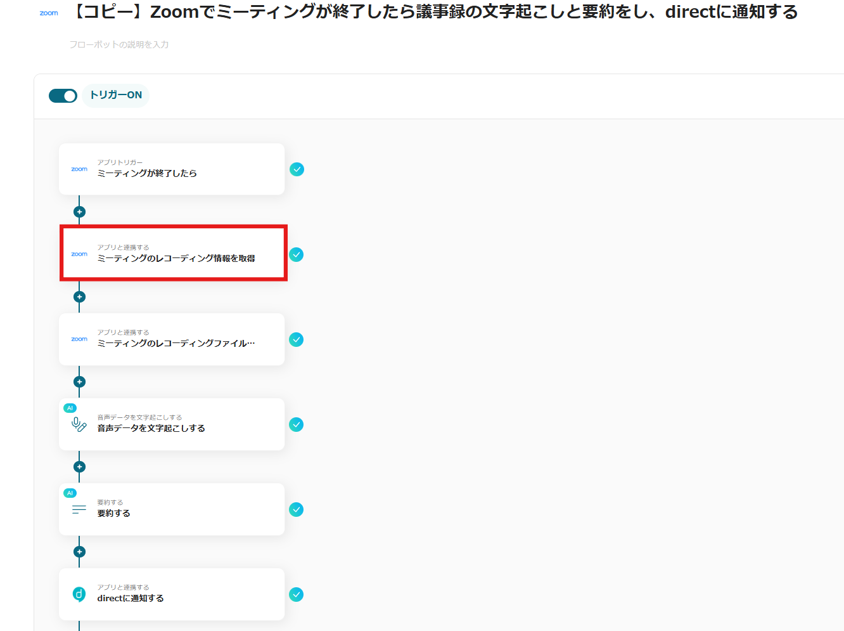Click アプリと連携する label on directに通知する card

123,587
